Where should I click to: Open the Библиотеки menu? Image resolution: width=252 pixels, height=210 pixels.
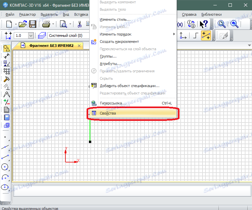point(211,14)
